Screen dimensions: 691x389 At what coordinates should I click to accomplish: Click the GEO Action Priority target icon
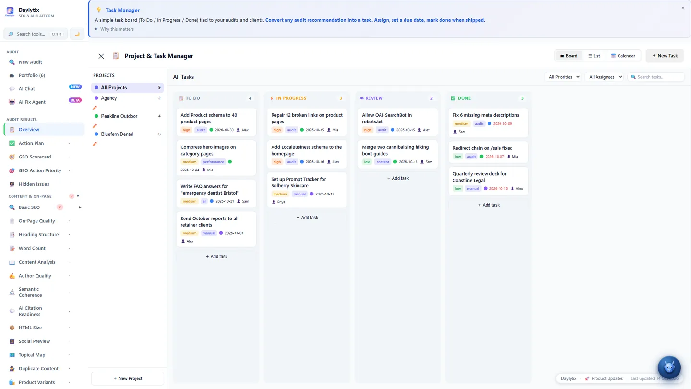[12, 170]
